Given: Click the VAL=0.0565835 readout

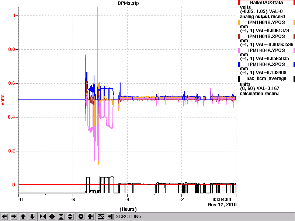Looking at the screenshot, I should point(272,59).
